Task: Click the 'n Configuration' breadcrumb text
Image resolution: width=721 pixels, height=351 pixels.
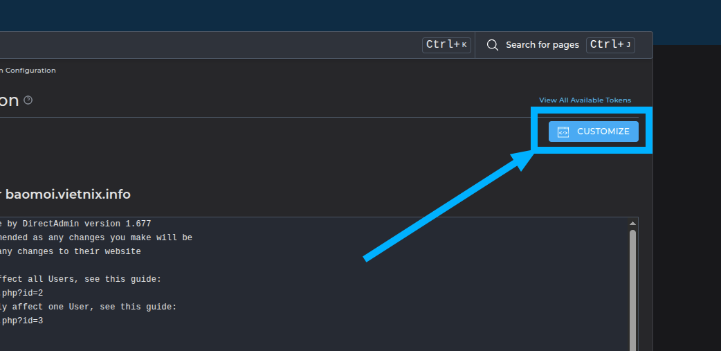Action: coord(28,71)
